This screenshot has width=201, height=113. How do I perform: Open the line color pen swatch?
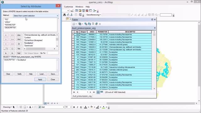(98, 107)
